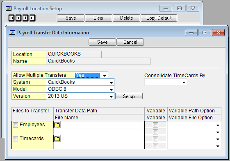Click the 'Allow Multiple Transfers' label
Viewport: 230px width, 161px height.
pyautogui.click(x=40, y=75)
